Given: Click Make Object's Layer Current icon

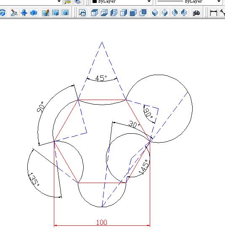Looking at the screenshot, I should 67,2.
